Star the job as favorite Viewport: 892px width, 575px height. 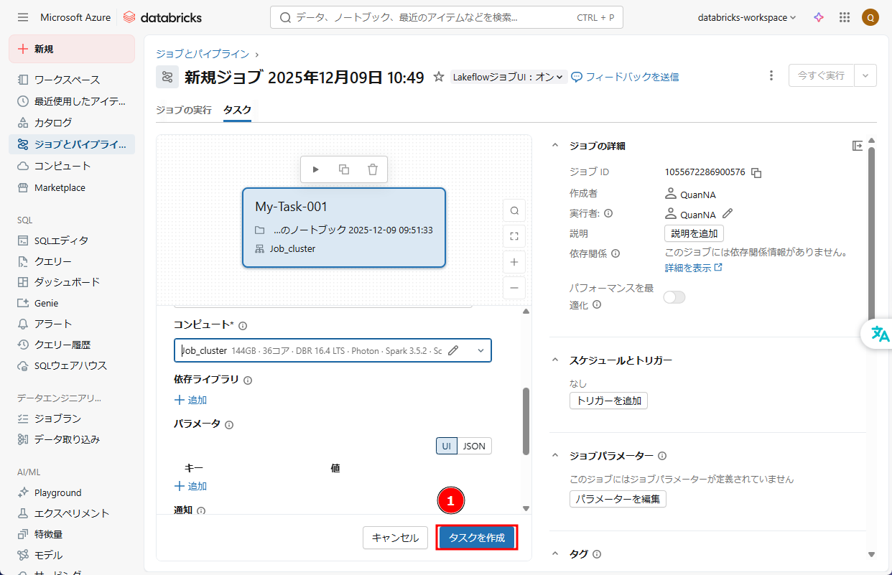[438, 77]
